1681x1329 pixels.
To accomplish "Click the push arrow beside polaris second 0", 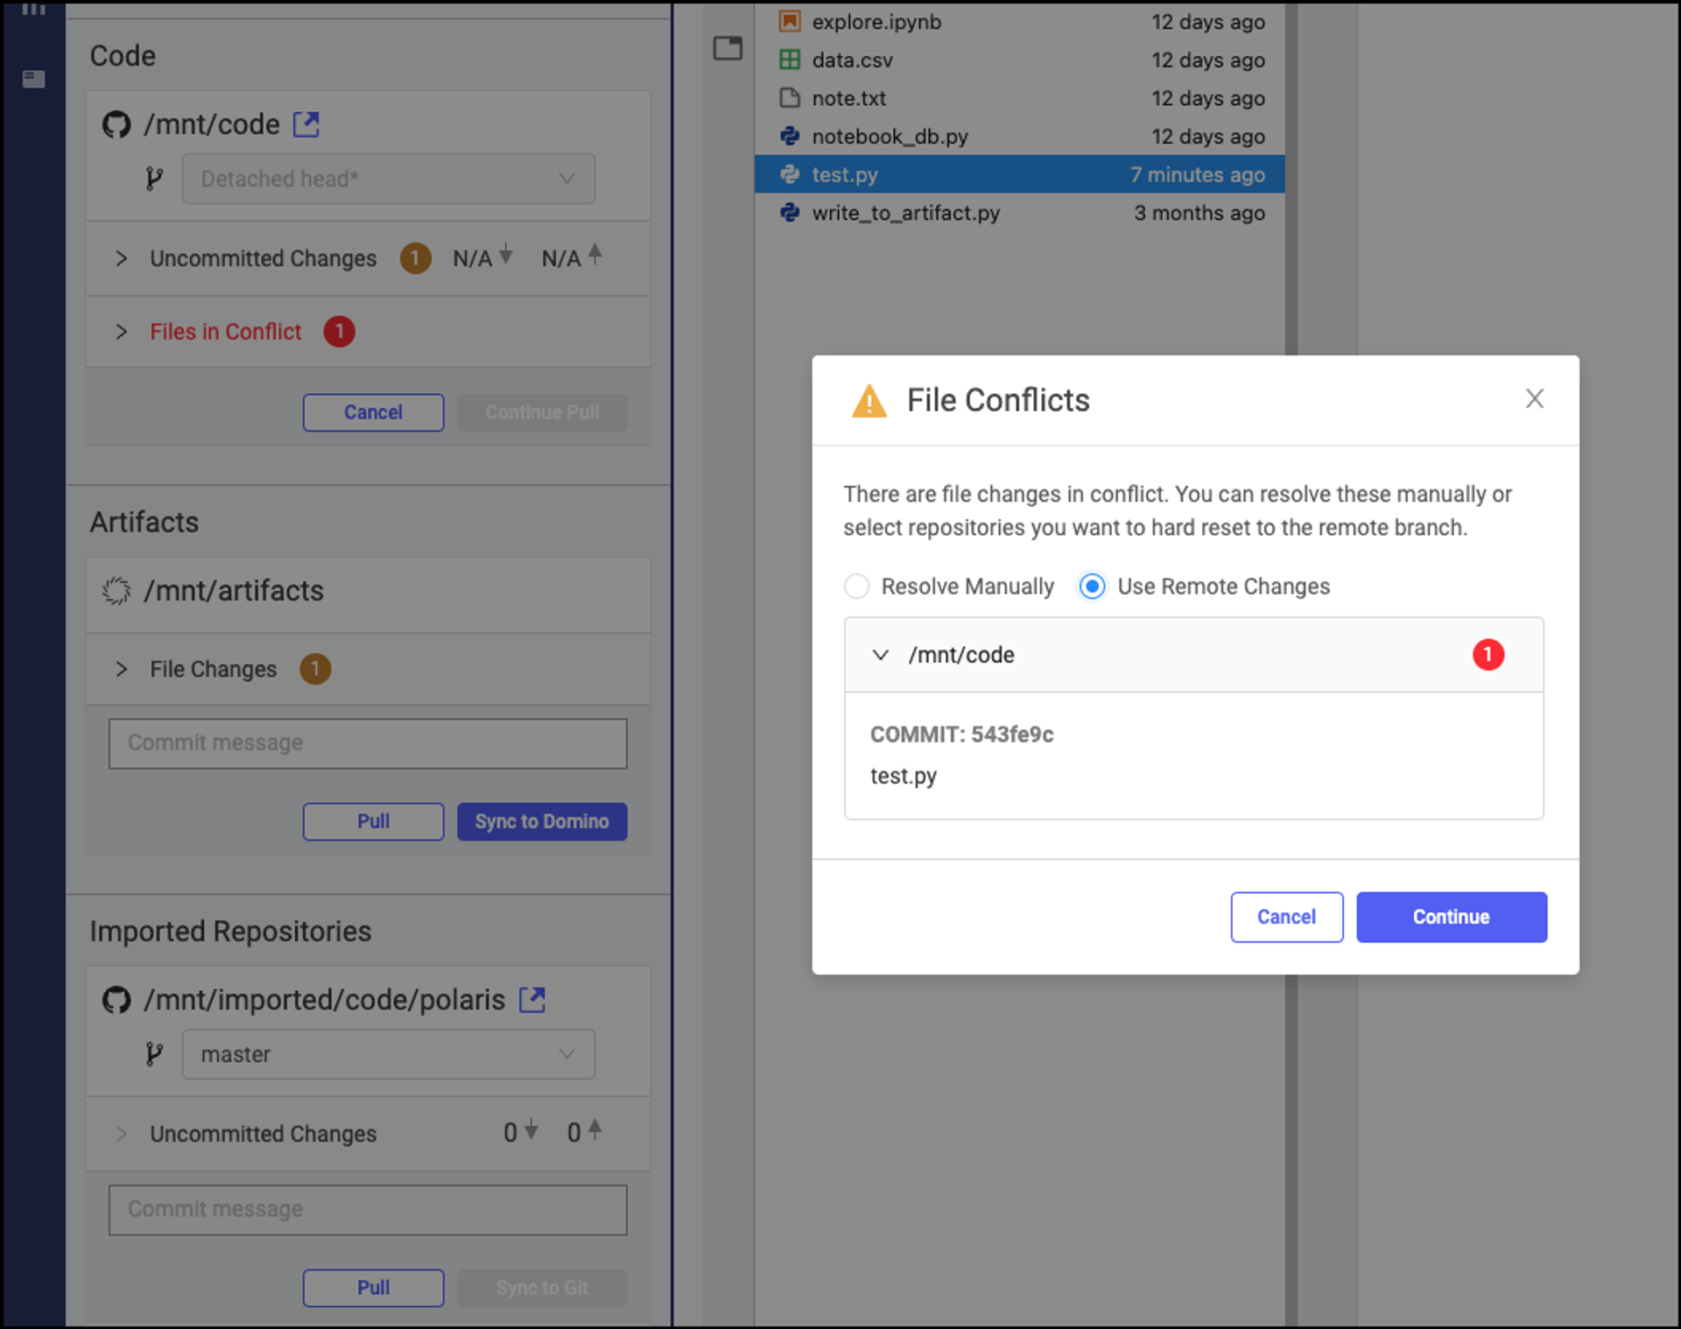I will click(595, 1129).
